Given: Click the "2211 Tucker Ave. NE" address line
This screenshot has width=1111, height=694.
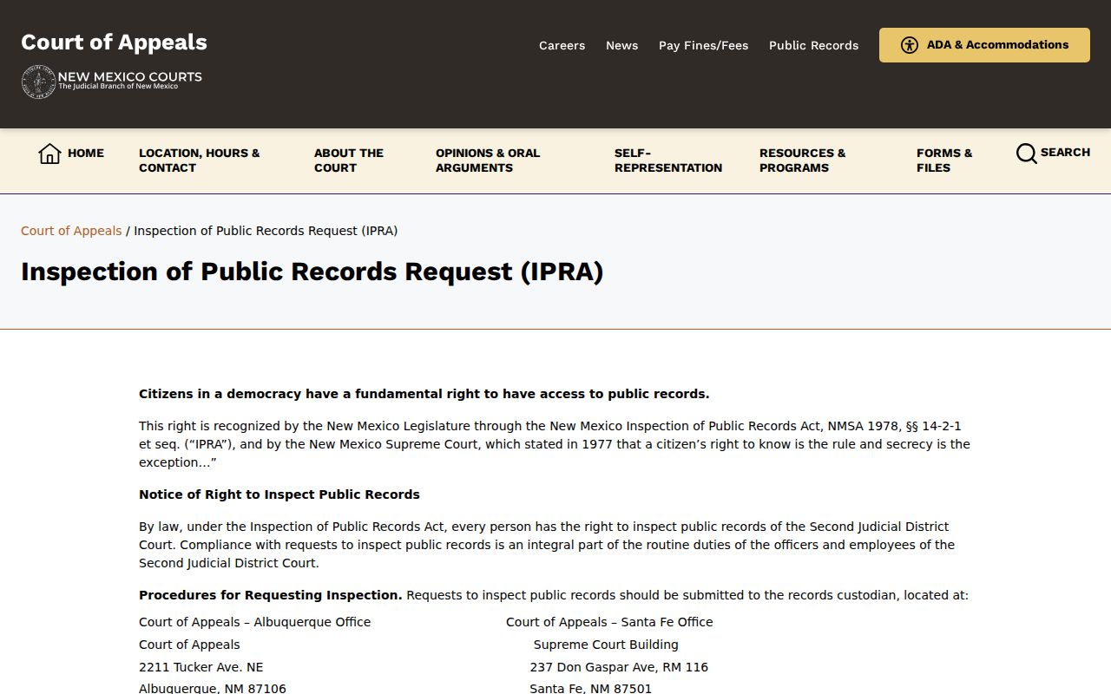Looking at the screenshot, I should click(201, 667).
